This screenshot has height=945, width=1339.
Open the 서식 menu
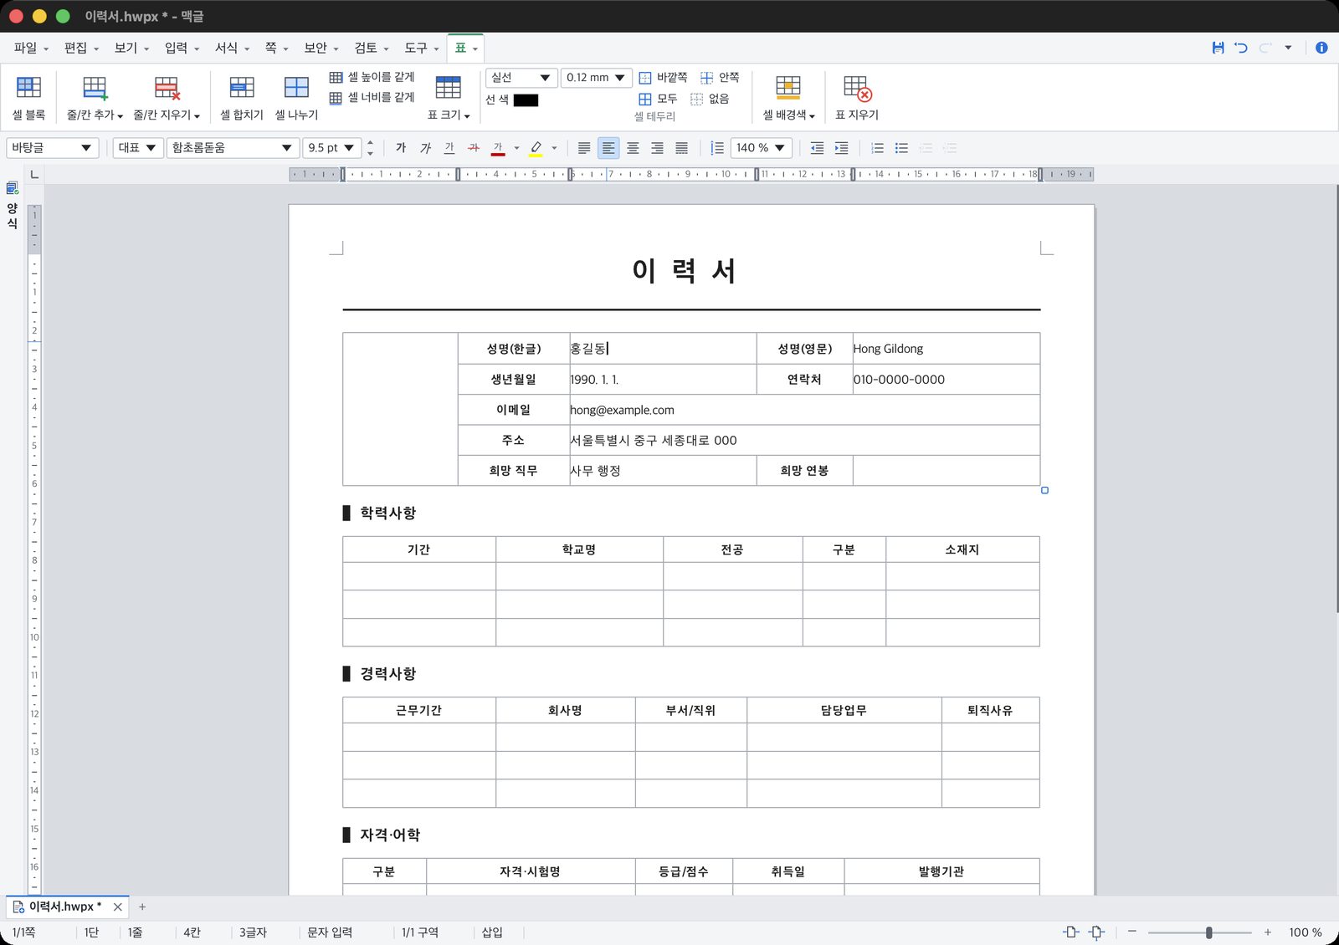click(232, 48)
